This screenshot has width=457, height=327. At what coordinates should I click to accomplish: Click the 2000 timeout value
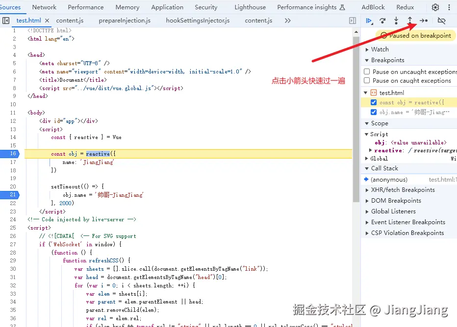click(x=66, y=203)
